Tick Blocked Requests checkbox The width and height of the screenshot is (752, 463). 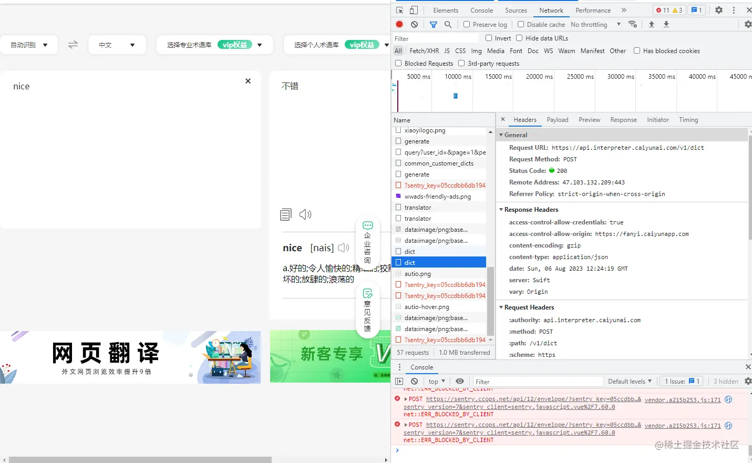coord(398,63)
